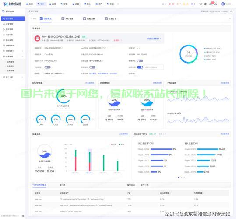
Task: Click the shield icon in the top bar
Action: pos(201,4)
